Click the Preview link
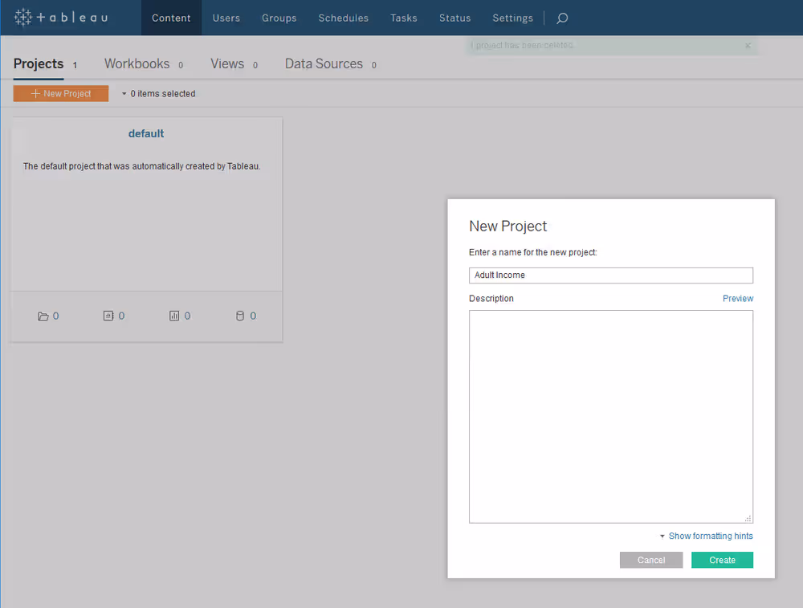The height and width of the screenshot is (608, 803). tap(737, 298)
